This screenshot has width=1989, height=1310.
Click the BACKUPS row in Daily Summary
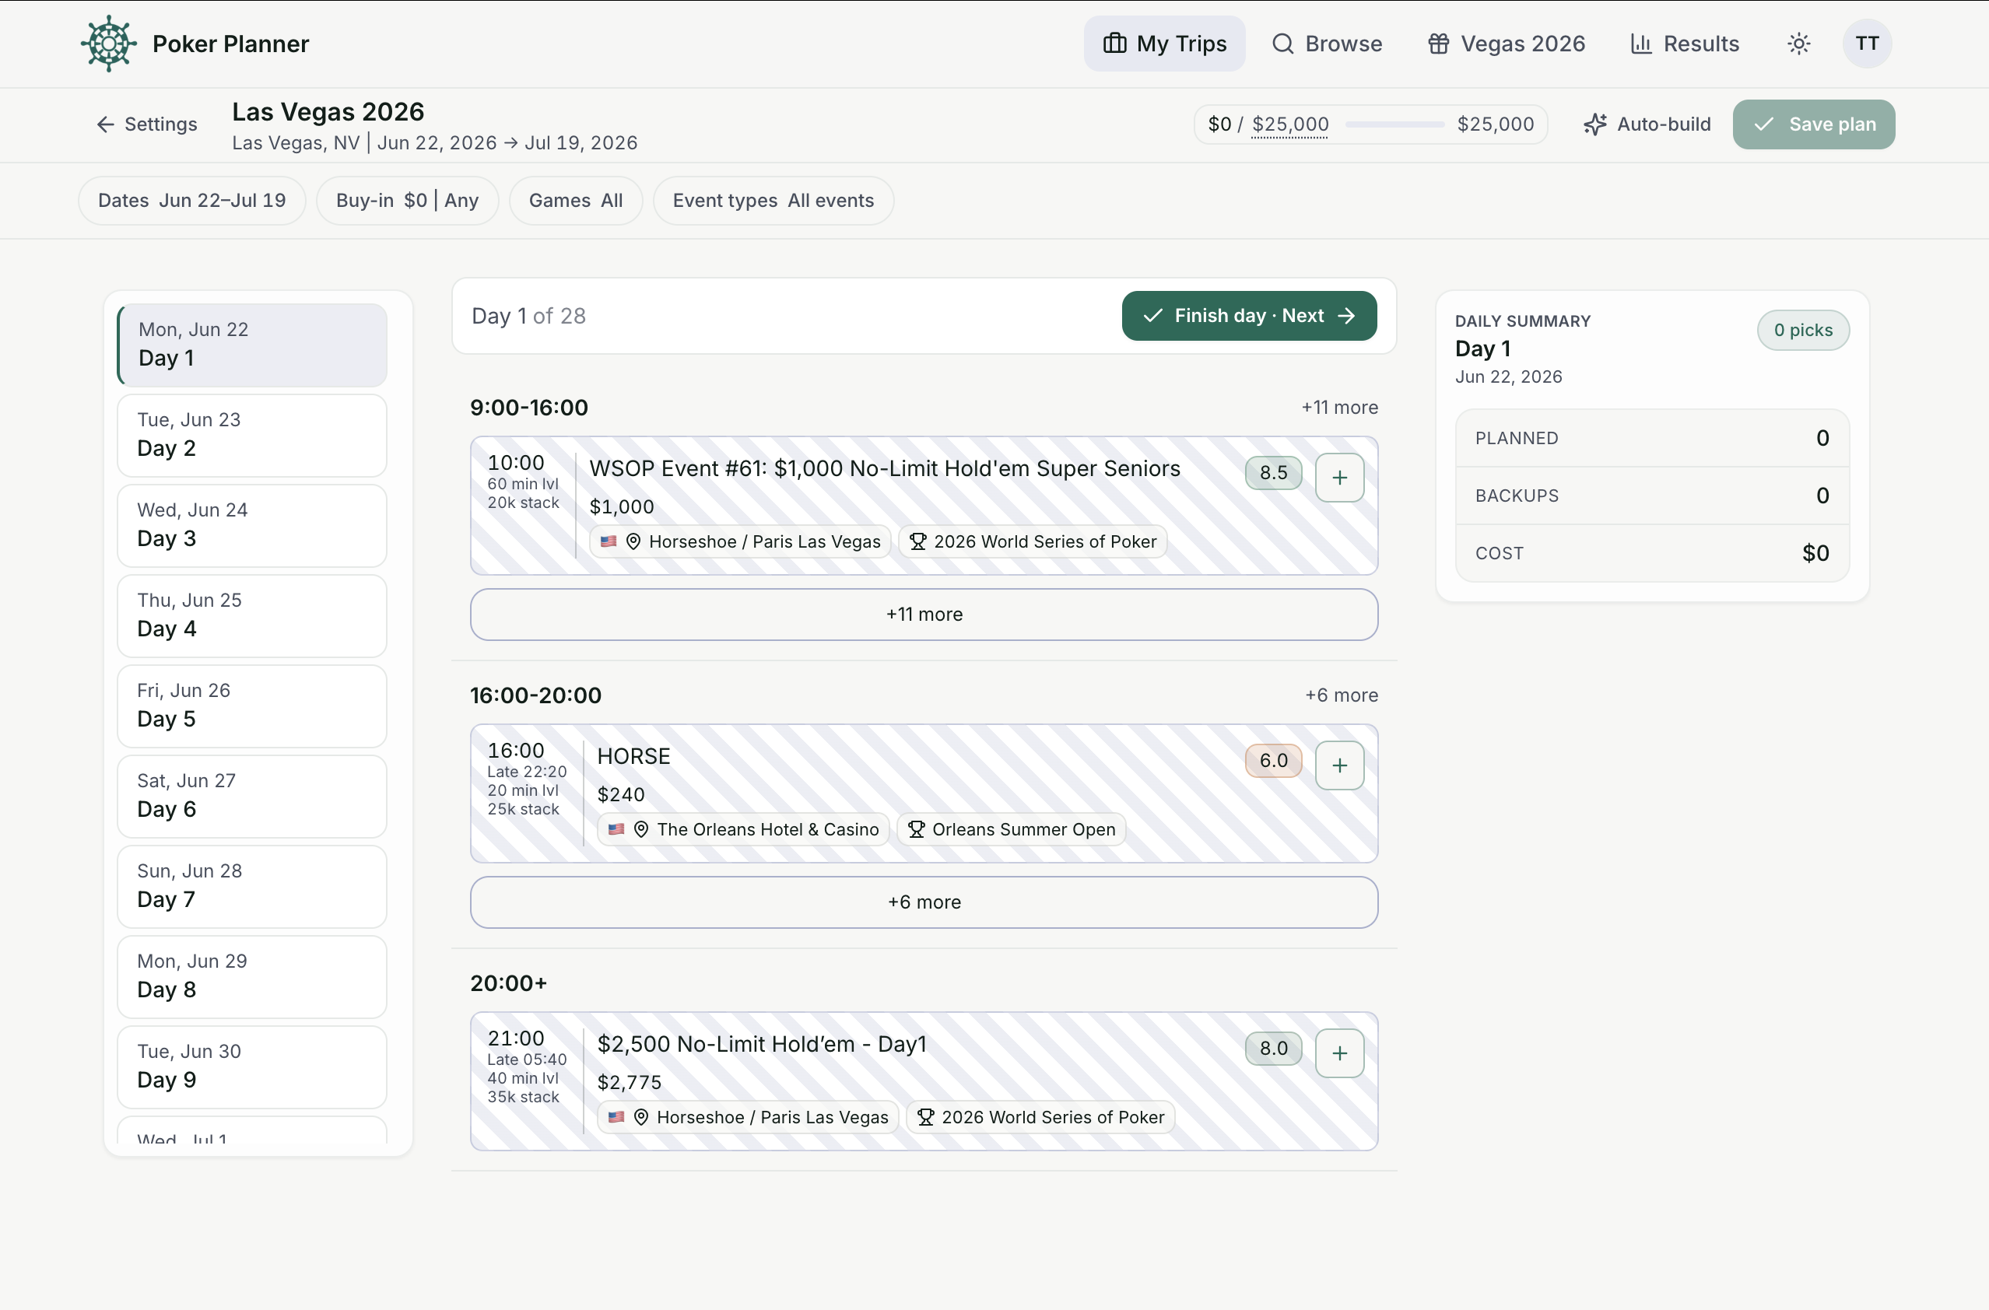click(x=1651, y=496)
